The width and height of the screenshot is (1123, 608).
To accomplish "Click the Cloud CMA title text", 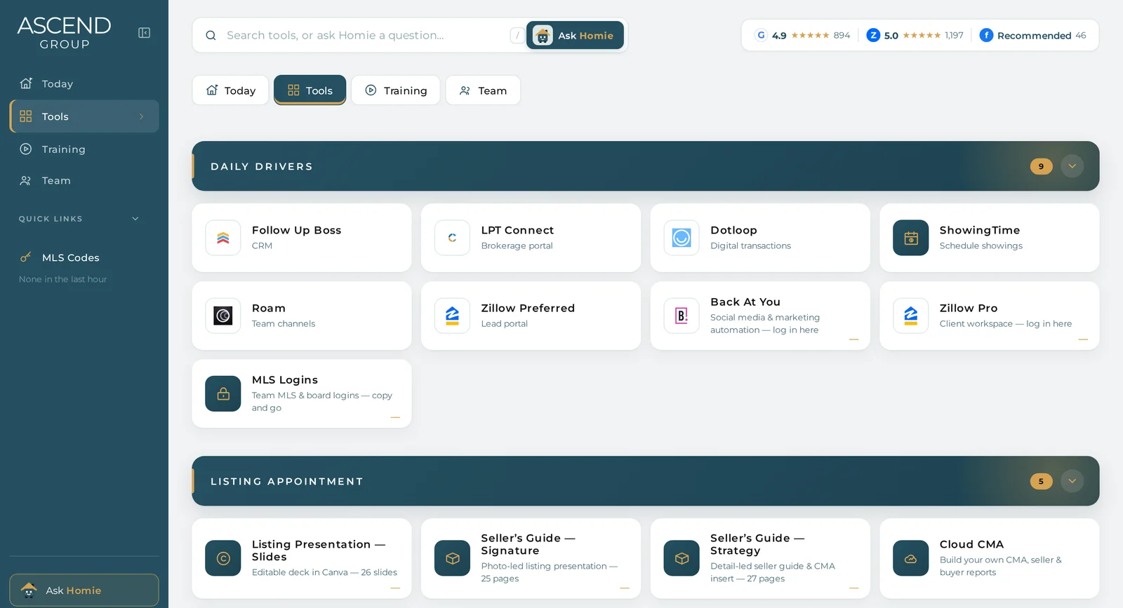I will [x=971, y=544].
